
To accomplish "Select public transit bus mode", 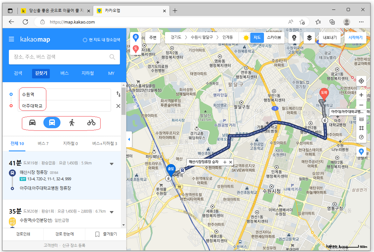I will pos(52,123).
